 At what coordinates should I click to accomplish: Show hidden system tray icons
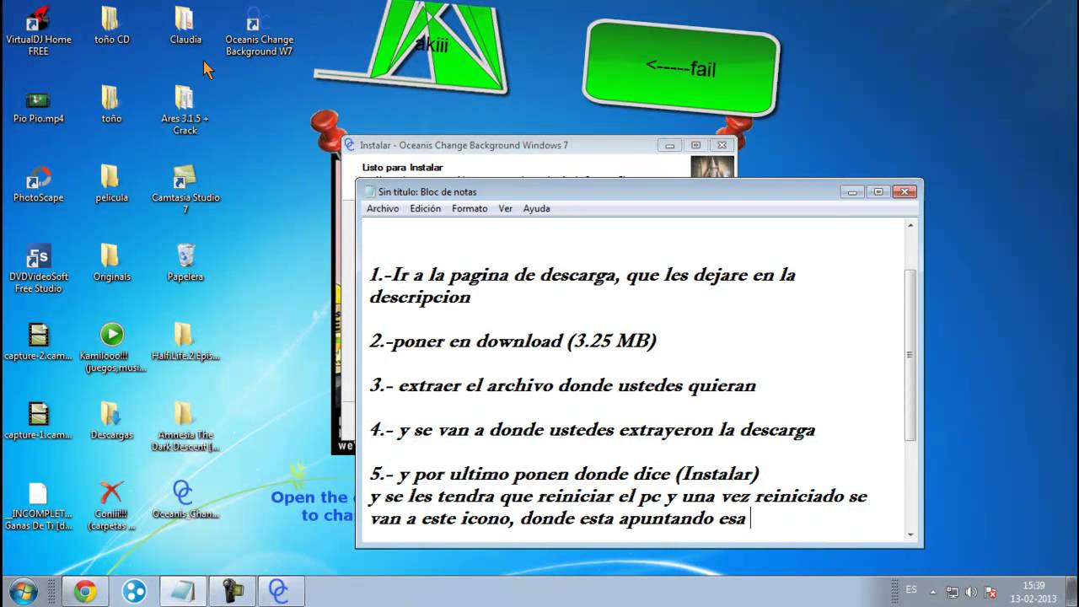coord(933,592)
